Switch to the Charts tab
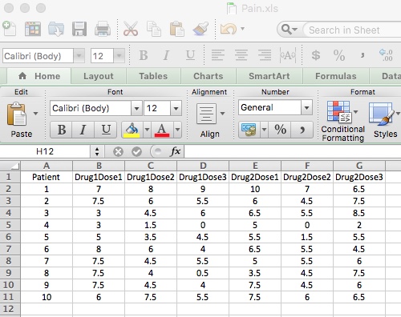The height and width of the screenshot is (317, 401). [209, 76]
